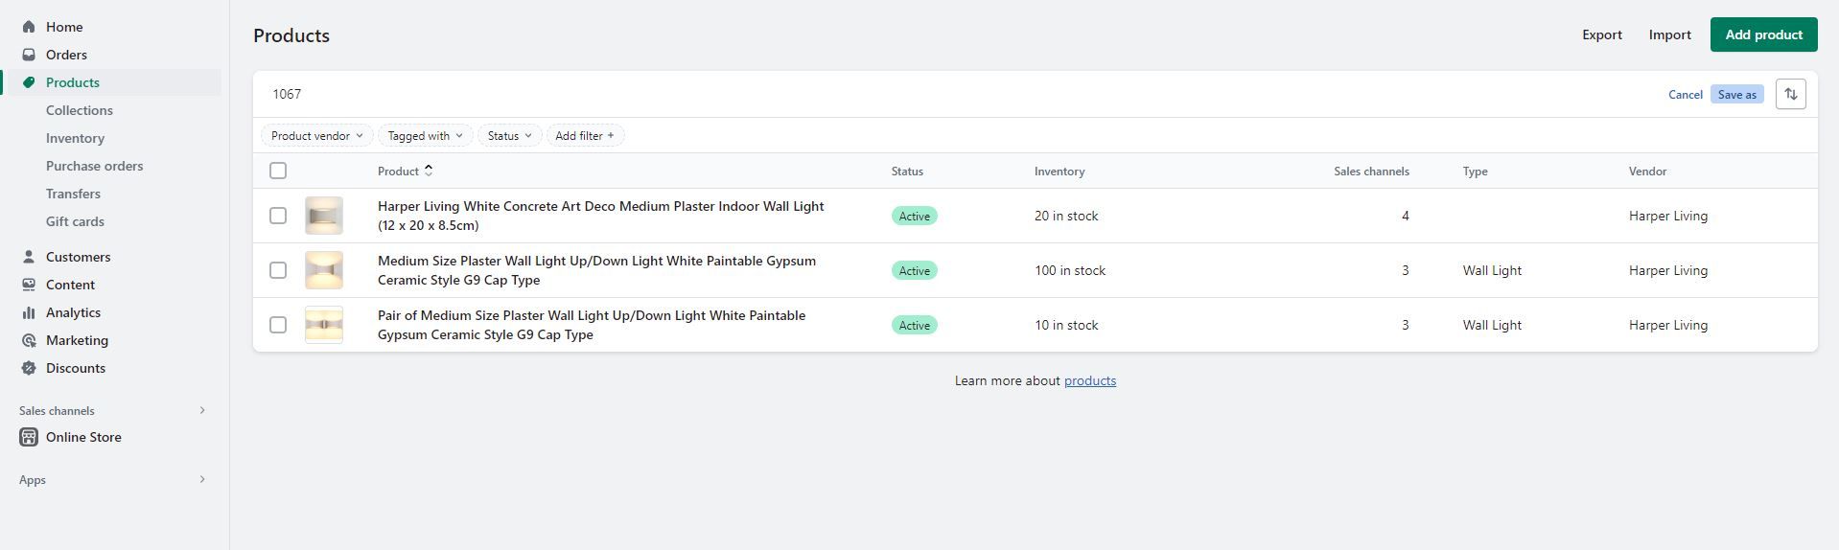Open the Tagged with filter dropdown

tap(425, 136)
